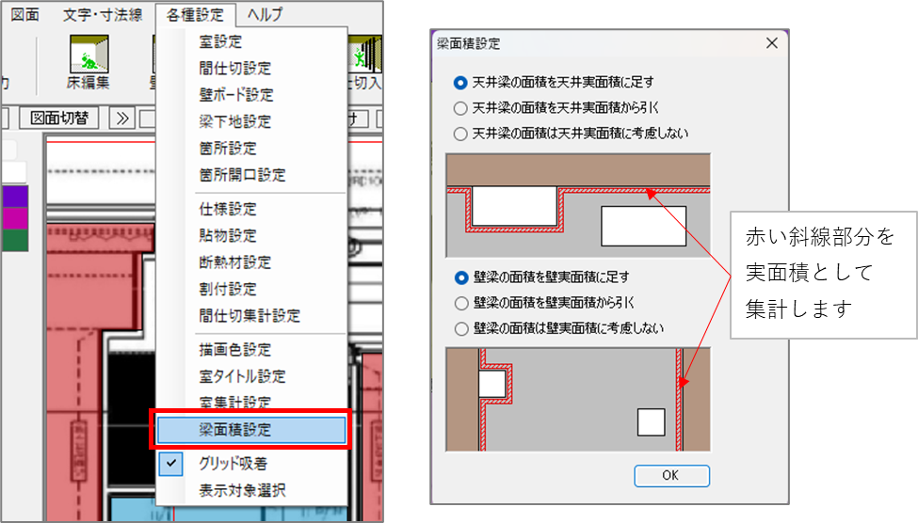Pick the green color swatch on left panel
918x523 pixels.
point(15,240)
